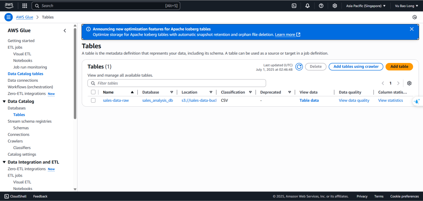Click the Delete button
This screenshot has width=423, height=201.
point(316,67)
